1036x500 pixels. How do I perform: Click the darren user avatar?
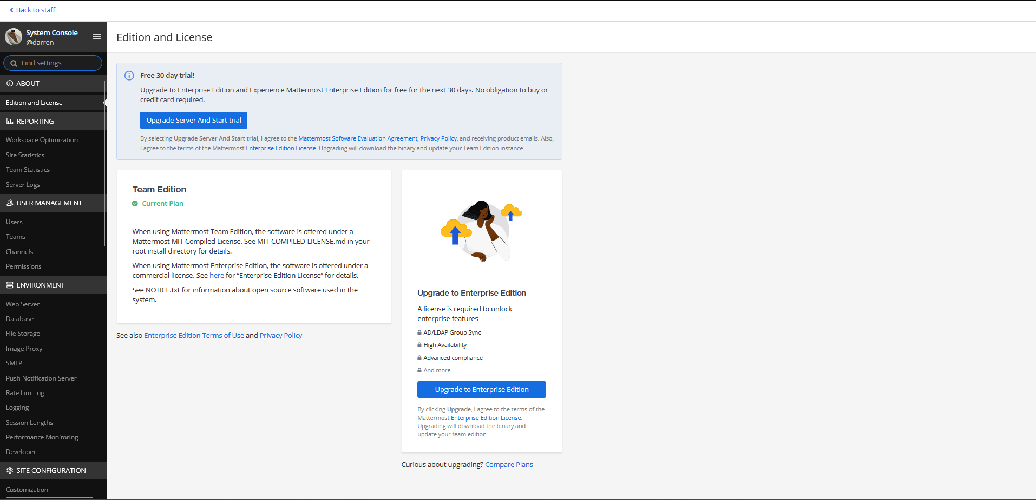14,37
